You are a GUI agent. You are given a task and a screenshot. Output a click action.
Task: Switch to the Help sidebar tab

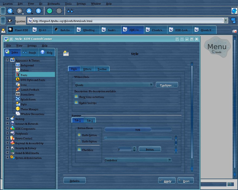47,52
